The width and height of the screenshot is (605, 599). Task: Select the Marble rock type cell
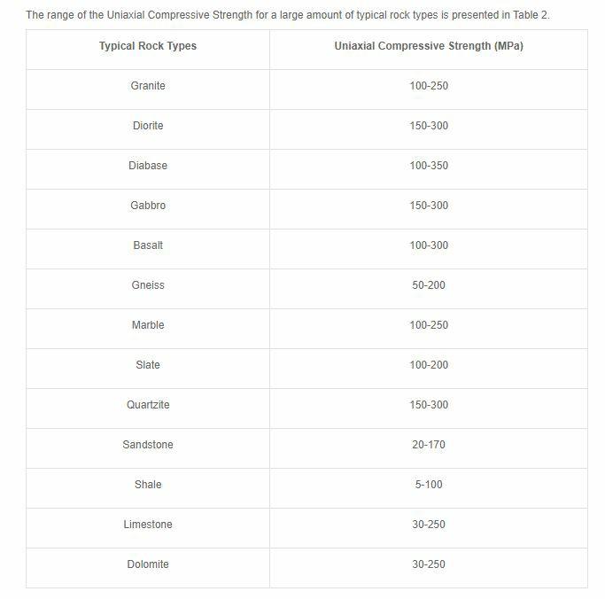(x=148, y=325)
